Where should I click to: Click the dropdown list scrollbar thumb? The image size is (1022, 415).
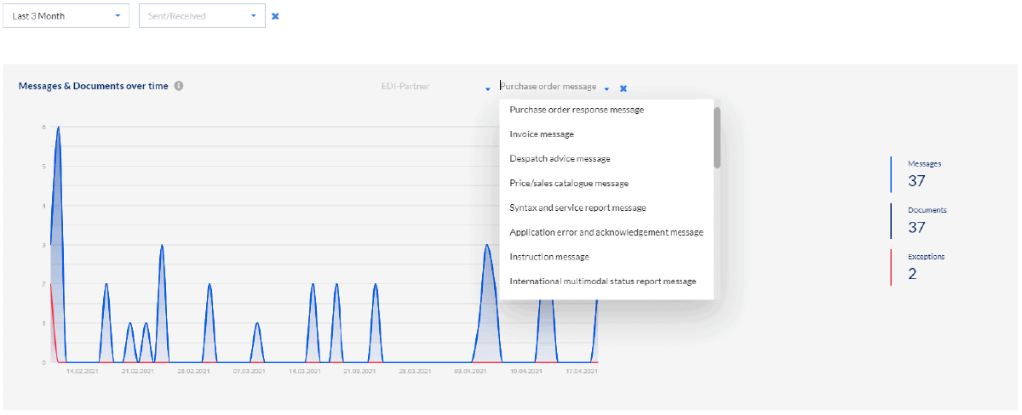click(x=717, y=136)
